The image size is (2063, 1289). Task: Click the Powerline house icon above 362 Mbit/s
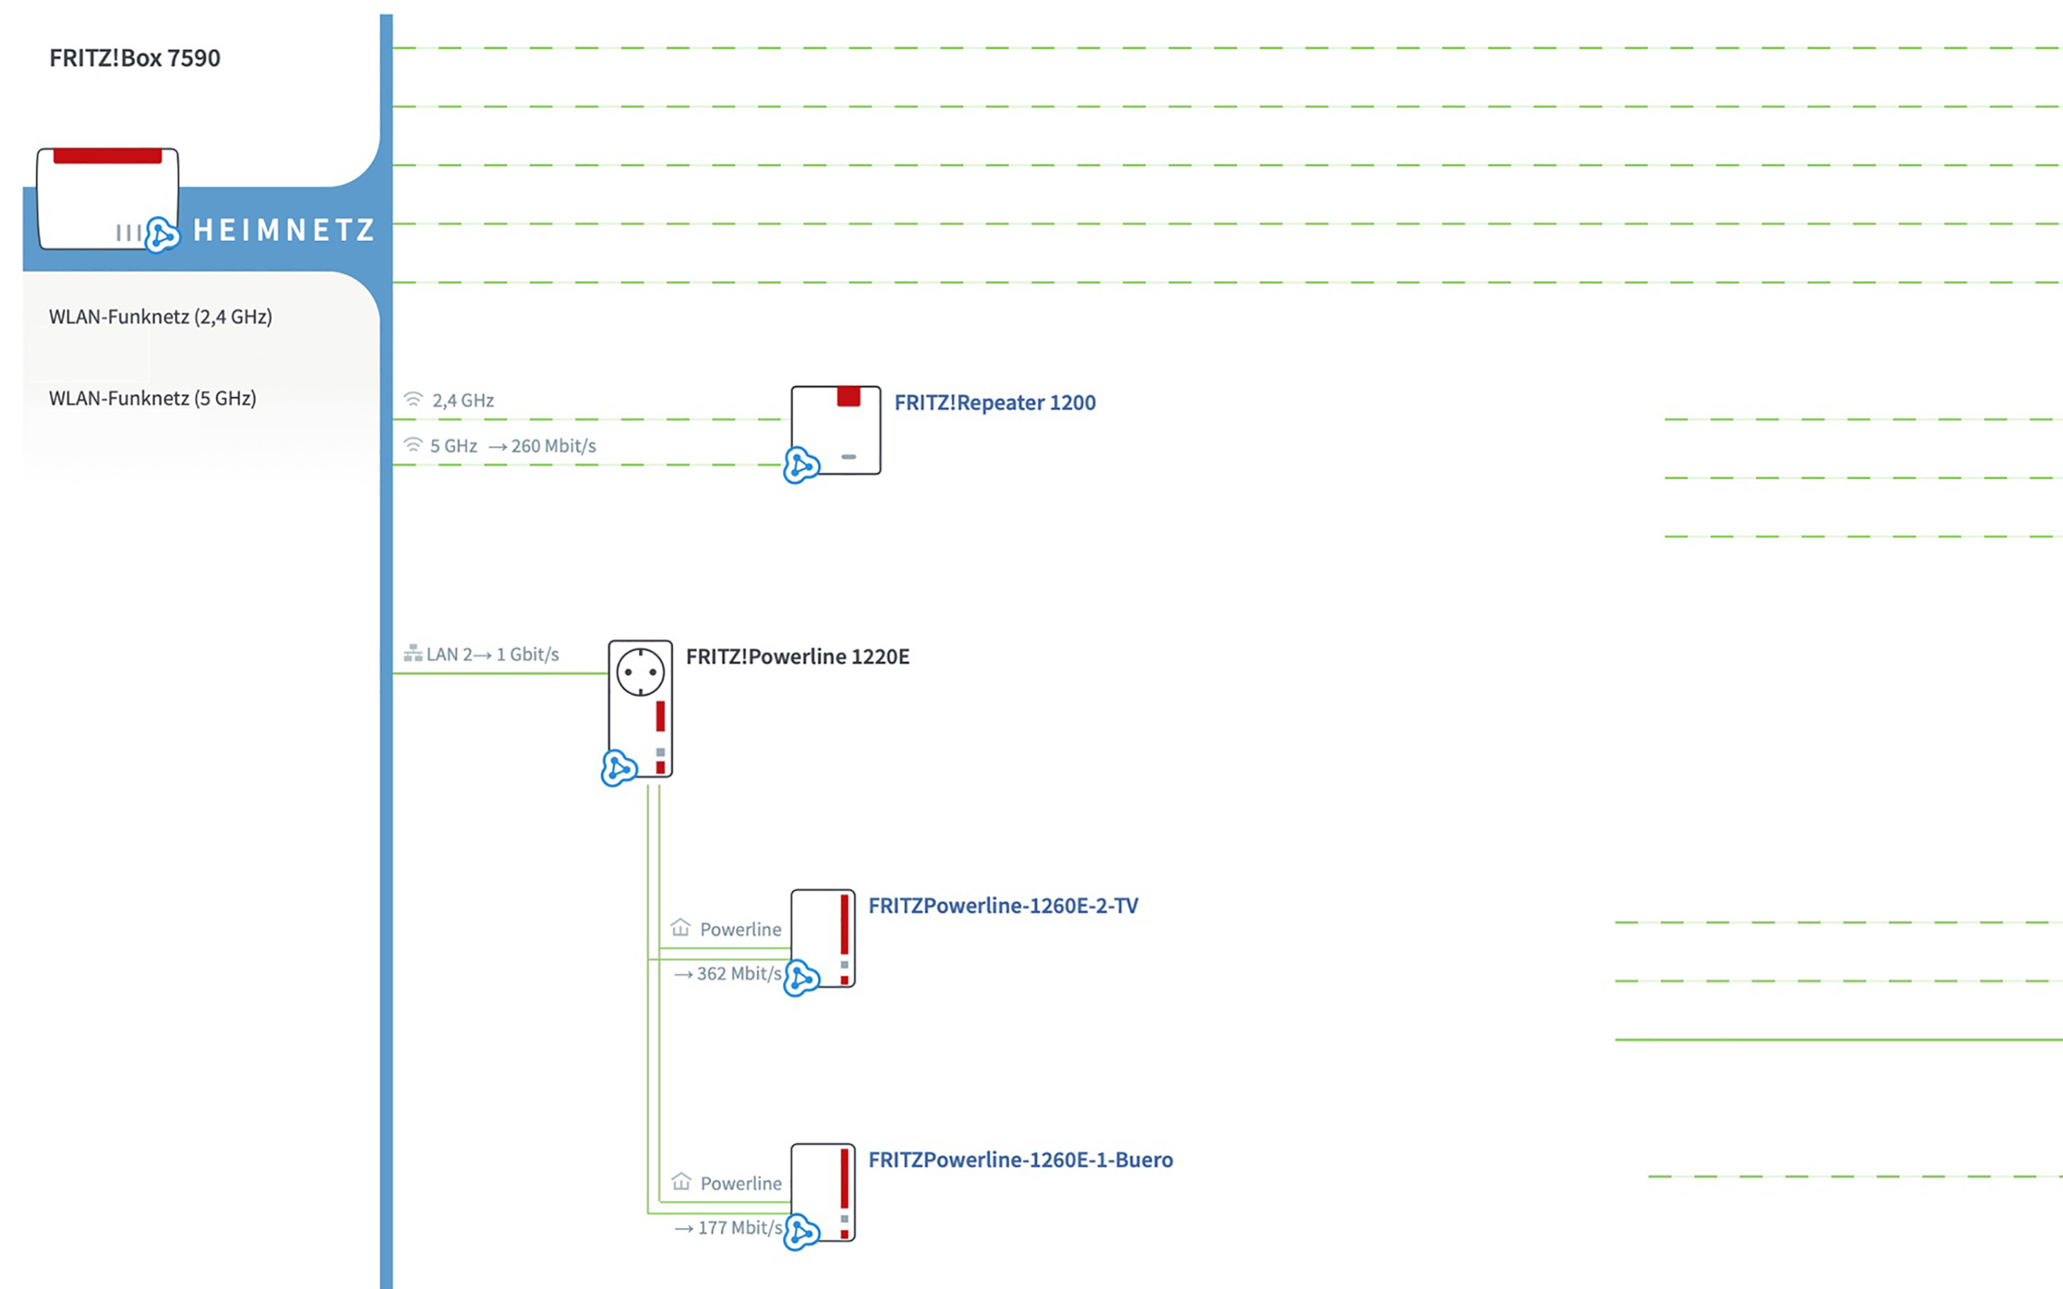pos(679,926)
